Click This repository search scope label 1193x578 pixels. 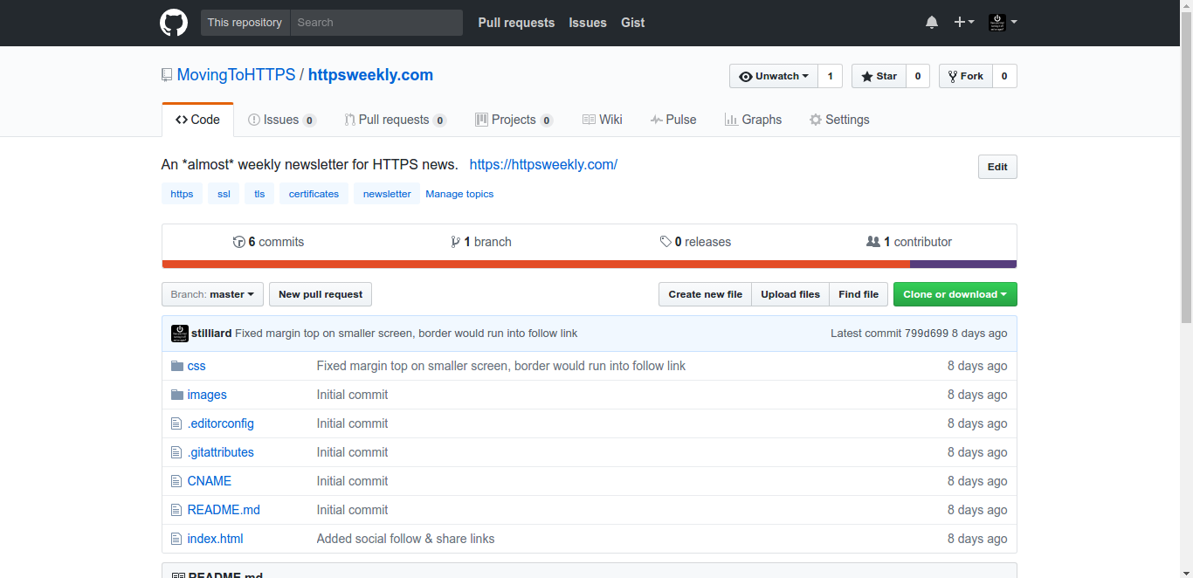pos(245,23)
